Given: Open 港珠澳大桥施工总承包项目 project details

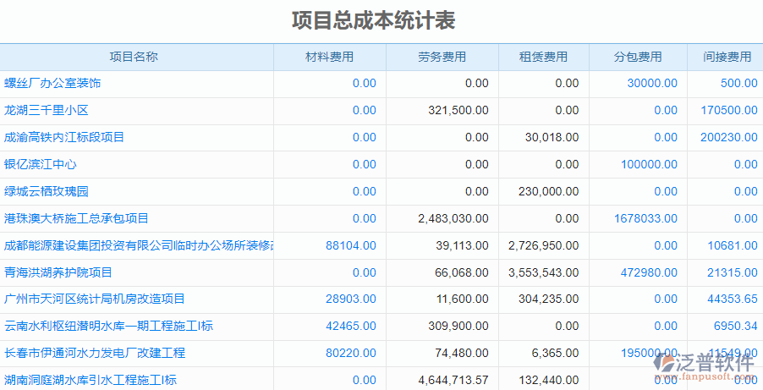Looking at the screenshot, I should click(76, 218).
